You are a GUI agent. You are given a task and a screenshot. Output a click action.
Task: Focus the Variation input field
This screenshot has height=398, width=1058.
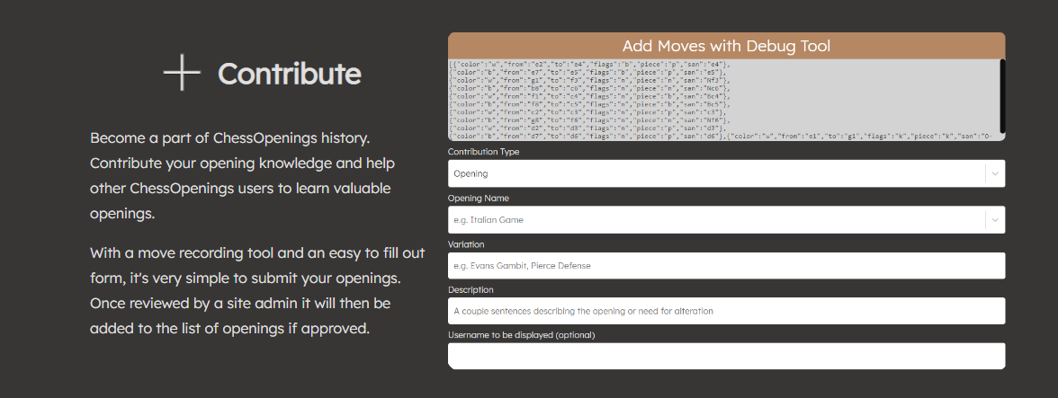point(726,265)
